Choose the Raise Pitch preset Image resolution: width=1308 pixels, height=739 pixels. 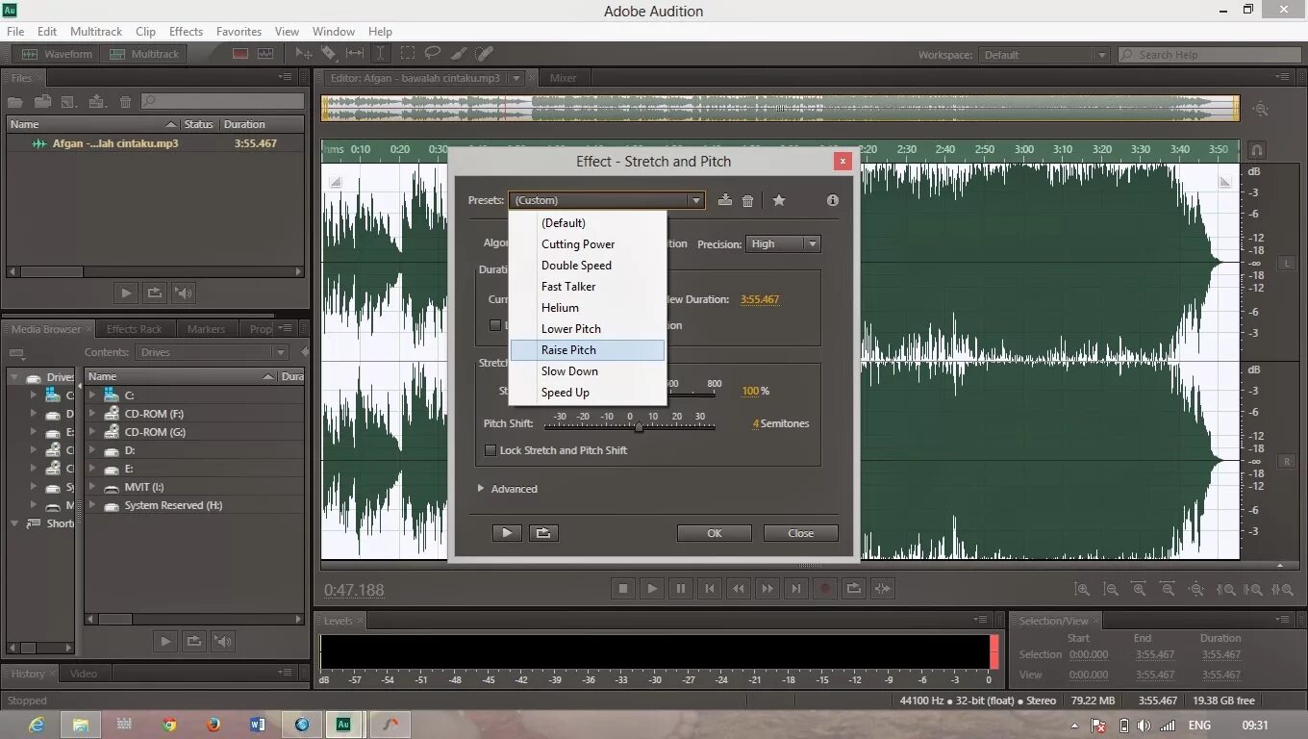click(x=587, y=350)
